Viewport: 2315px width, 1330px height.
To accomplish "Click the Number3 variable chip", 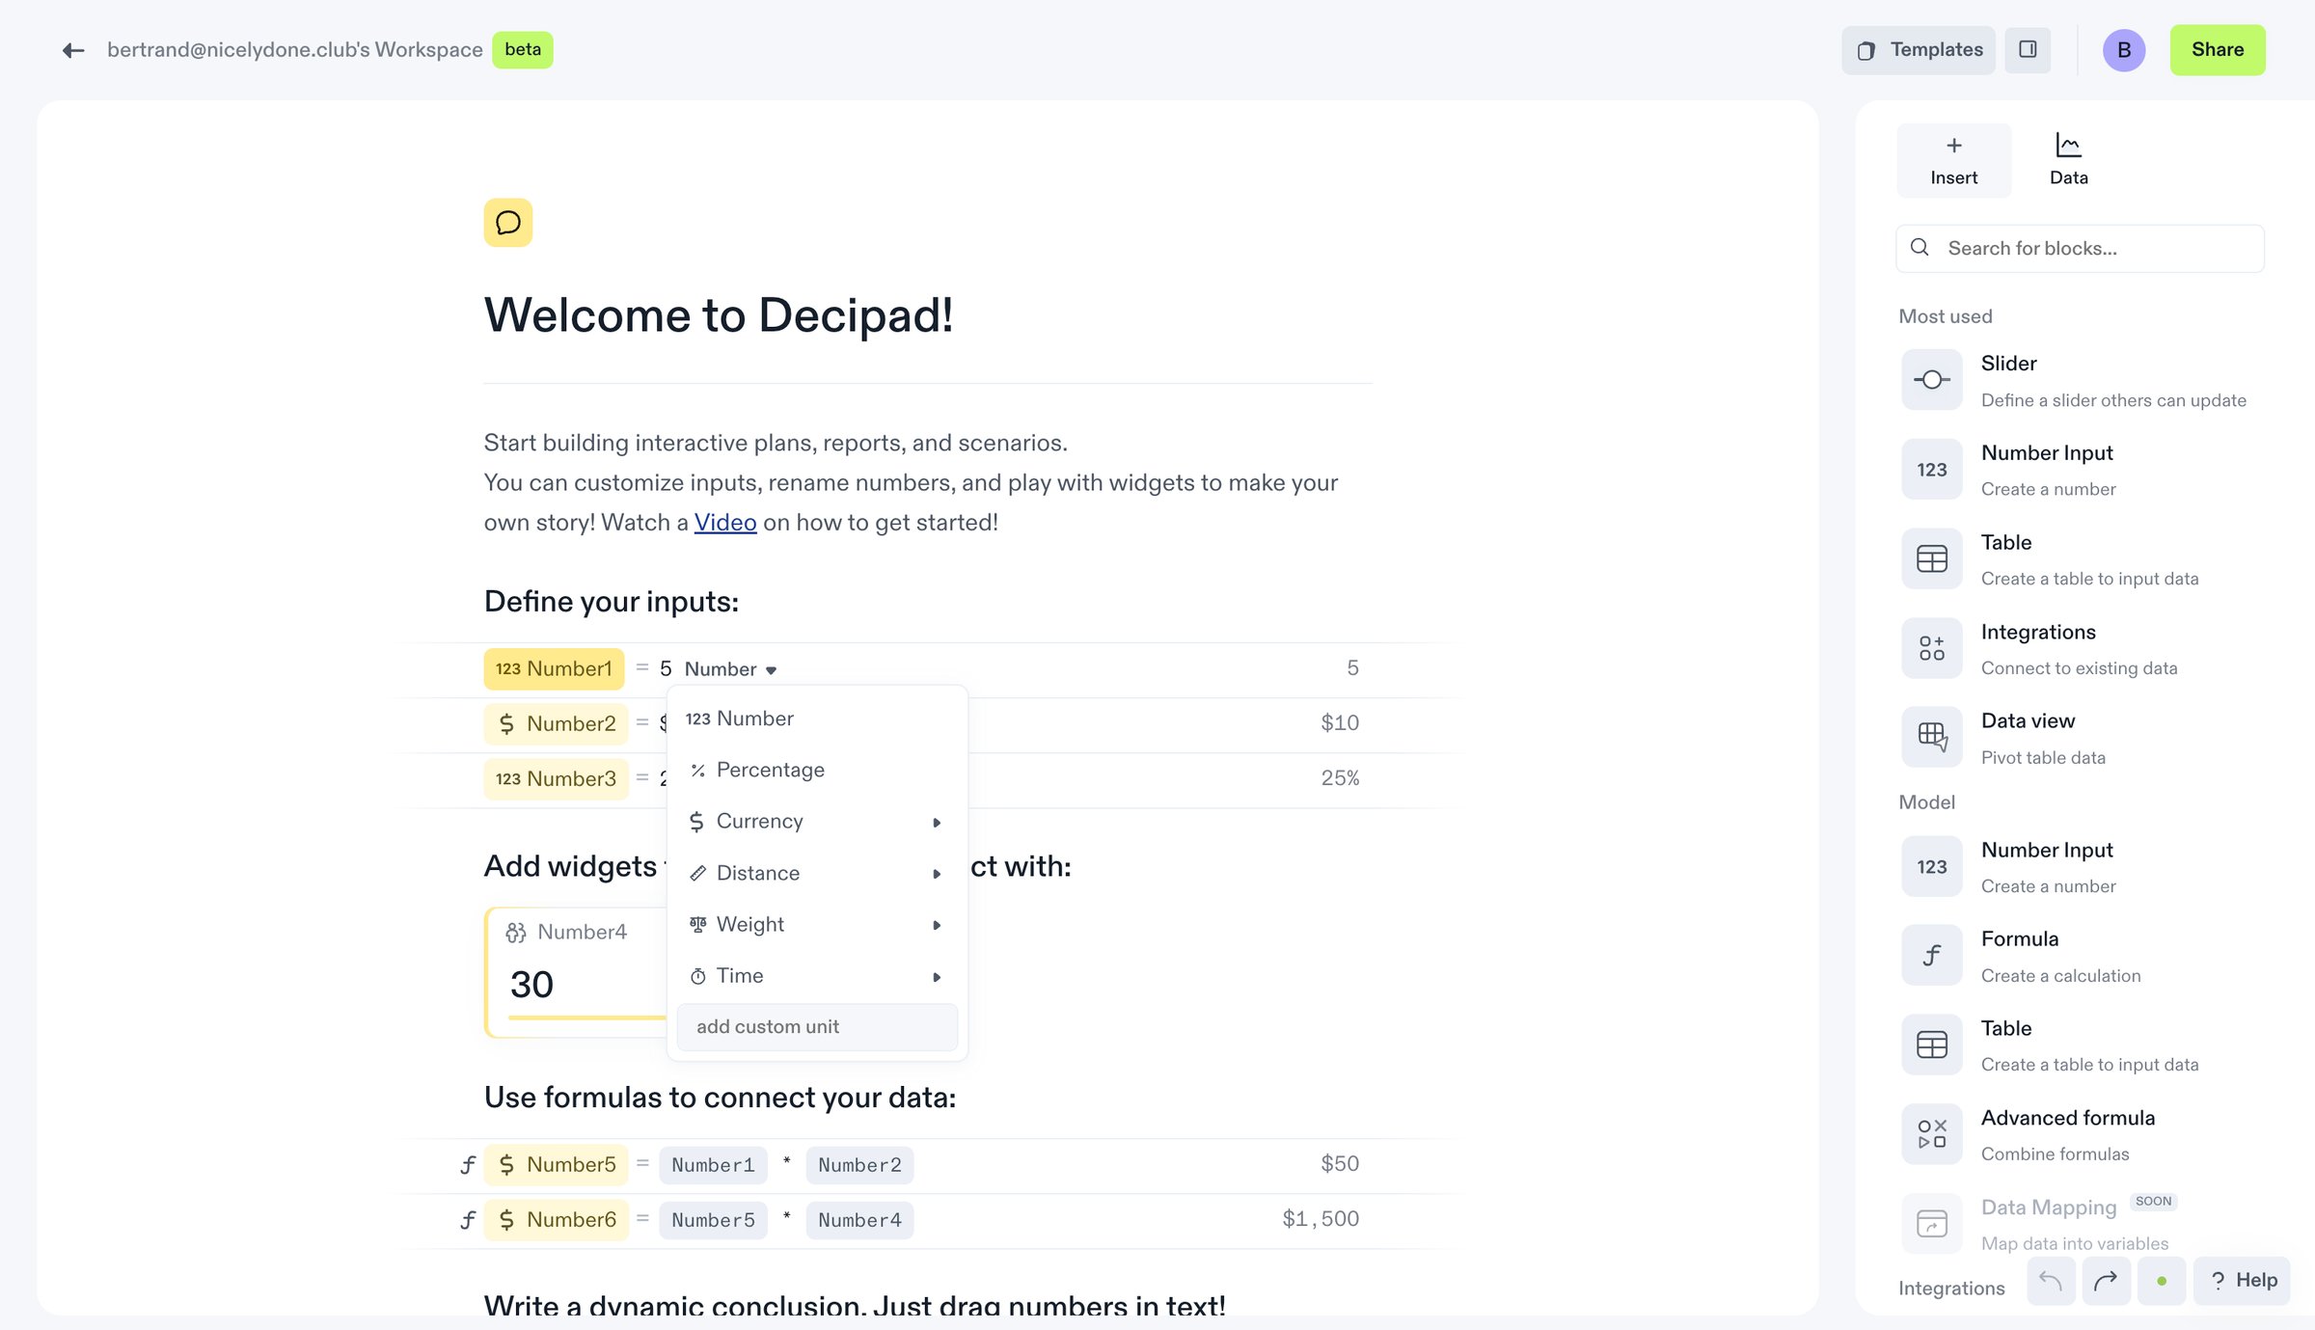I will point(556,778).
